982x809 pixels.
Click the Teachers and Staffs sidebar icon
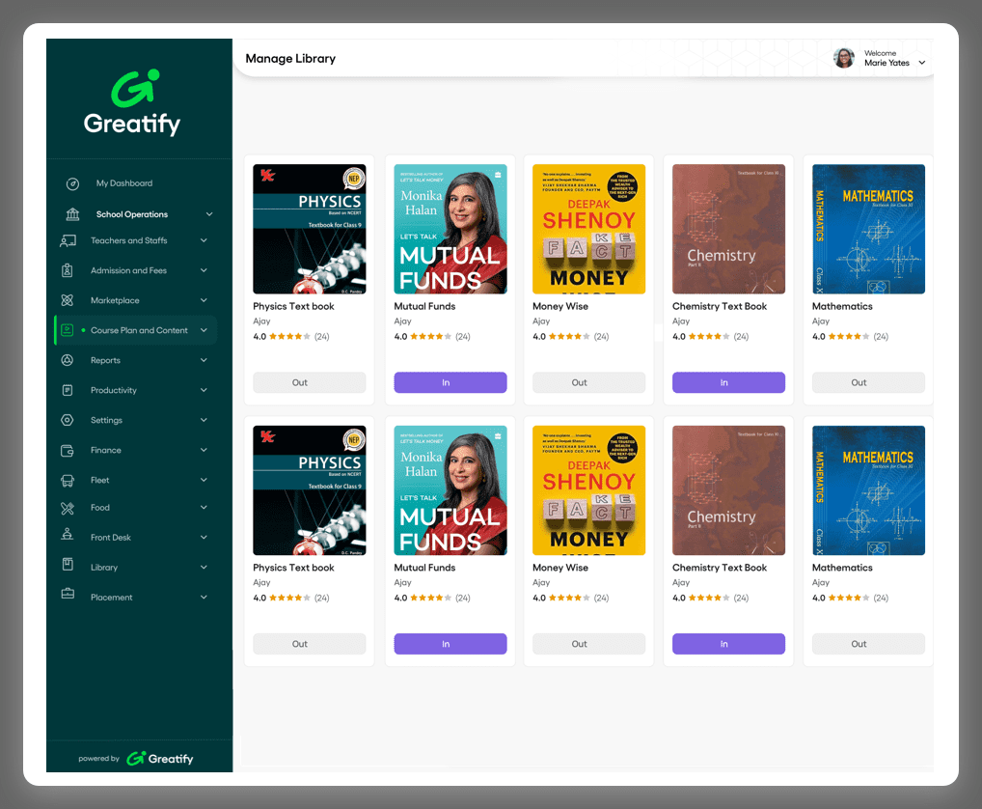(x=68, y=240)
